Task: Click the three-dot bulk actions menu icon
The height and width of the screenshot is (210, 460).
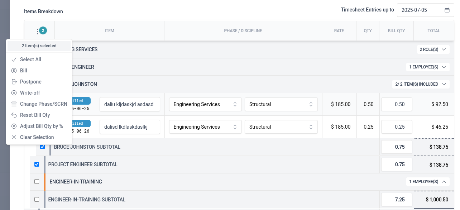Action: point(38,31)
